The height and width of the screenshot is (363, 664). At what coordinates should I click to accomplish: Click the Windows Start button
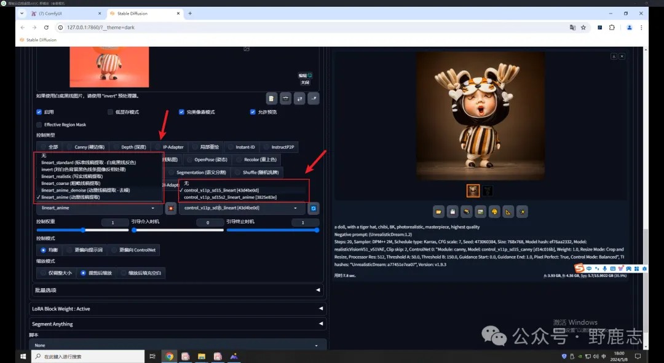pos(23,356)
